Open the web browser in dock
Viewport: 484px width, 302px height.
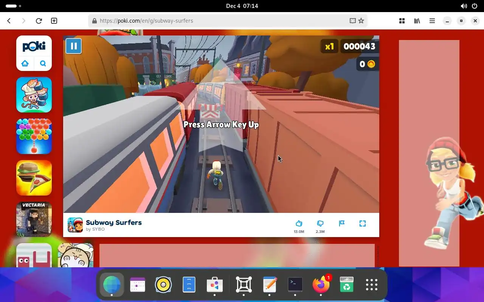point(112,285)
